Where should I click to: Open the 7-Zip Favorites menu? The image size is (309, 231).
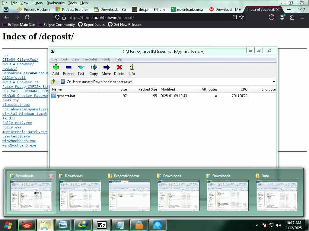pos(90,59)
